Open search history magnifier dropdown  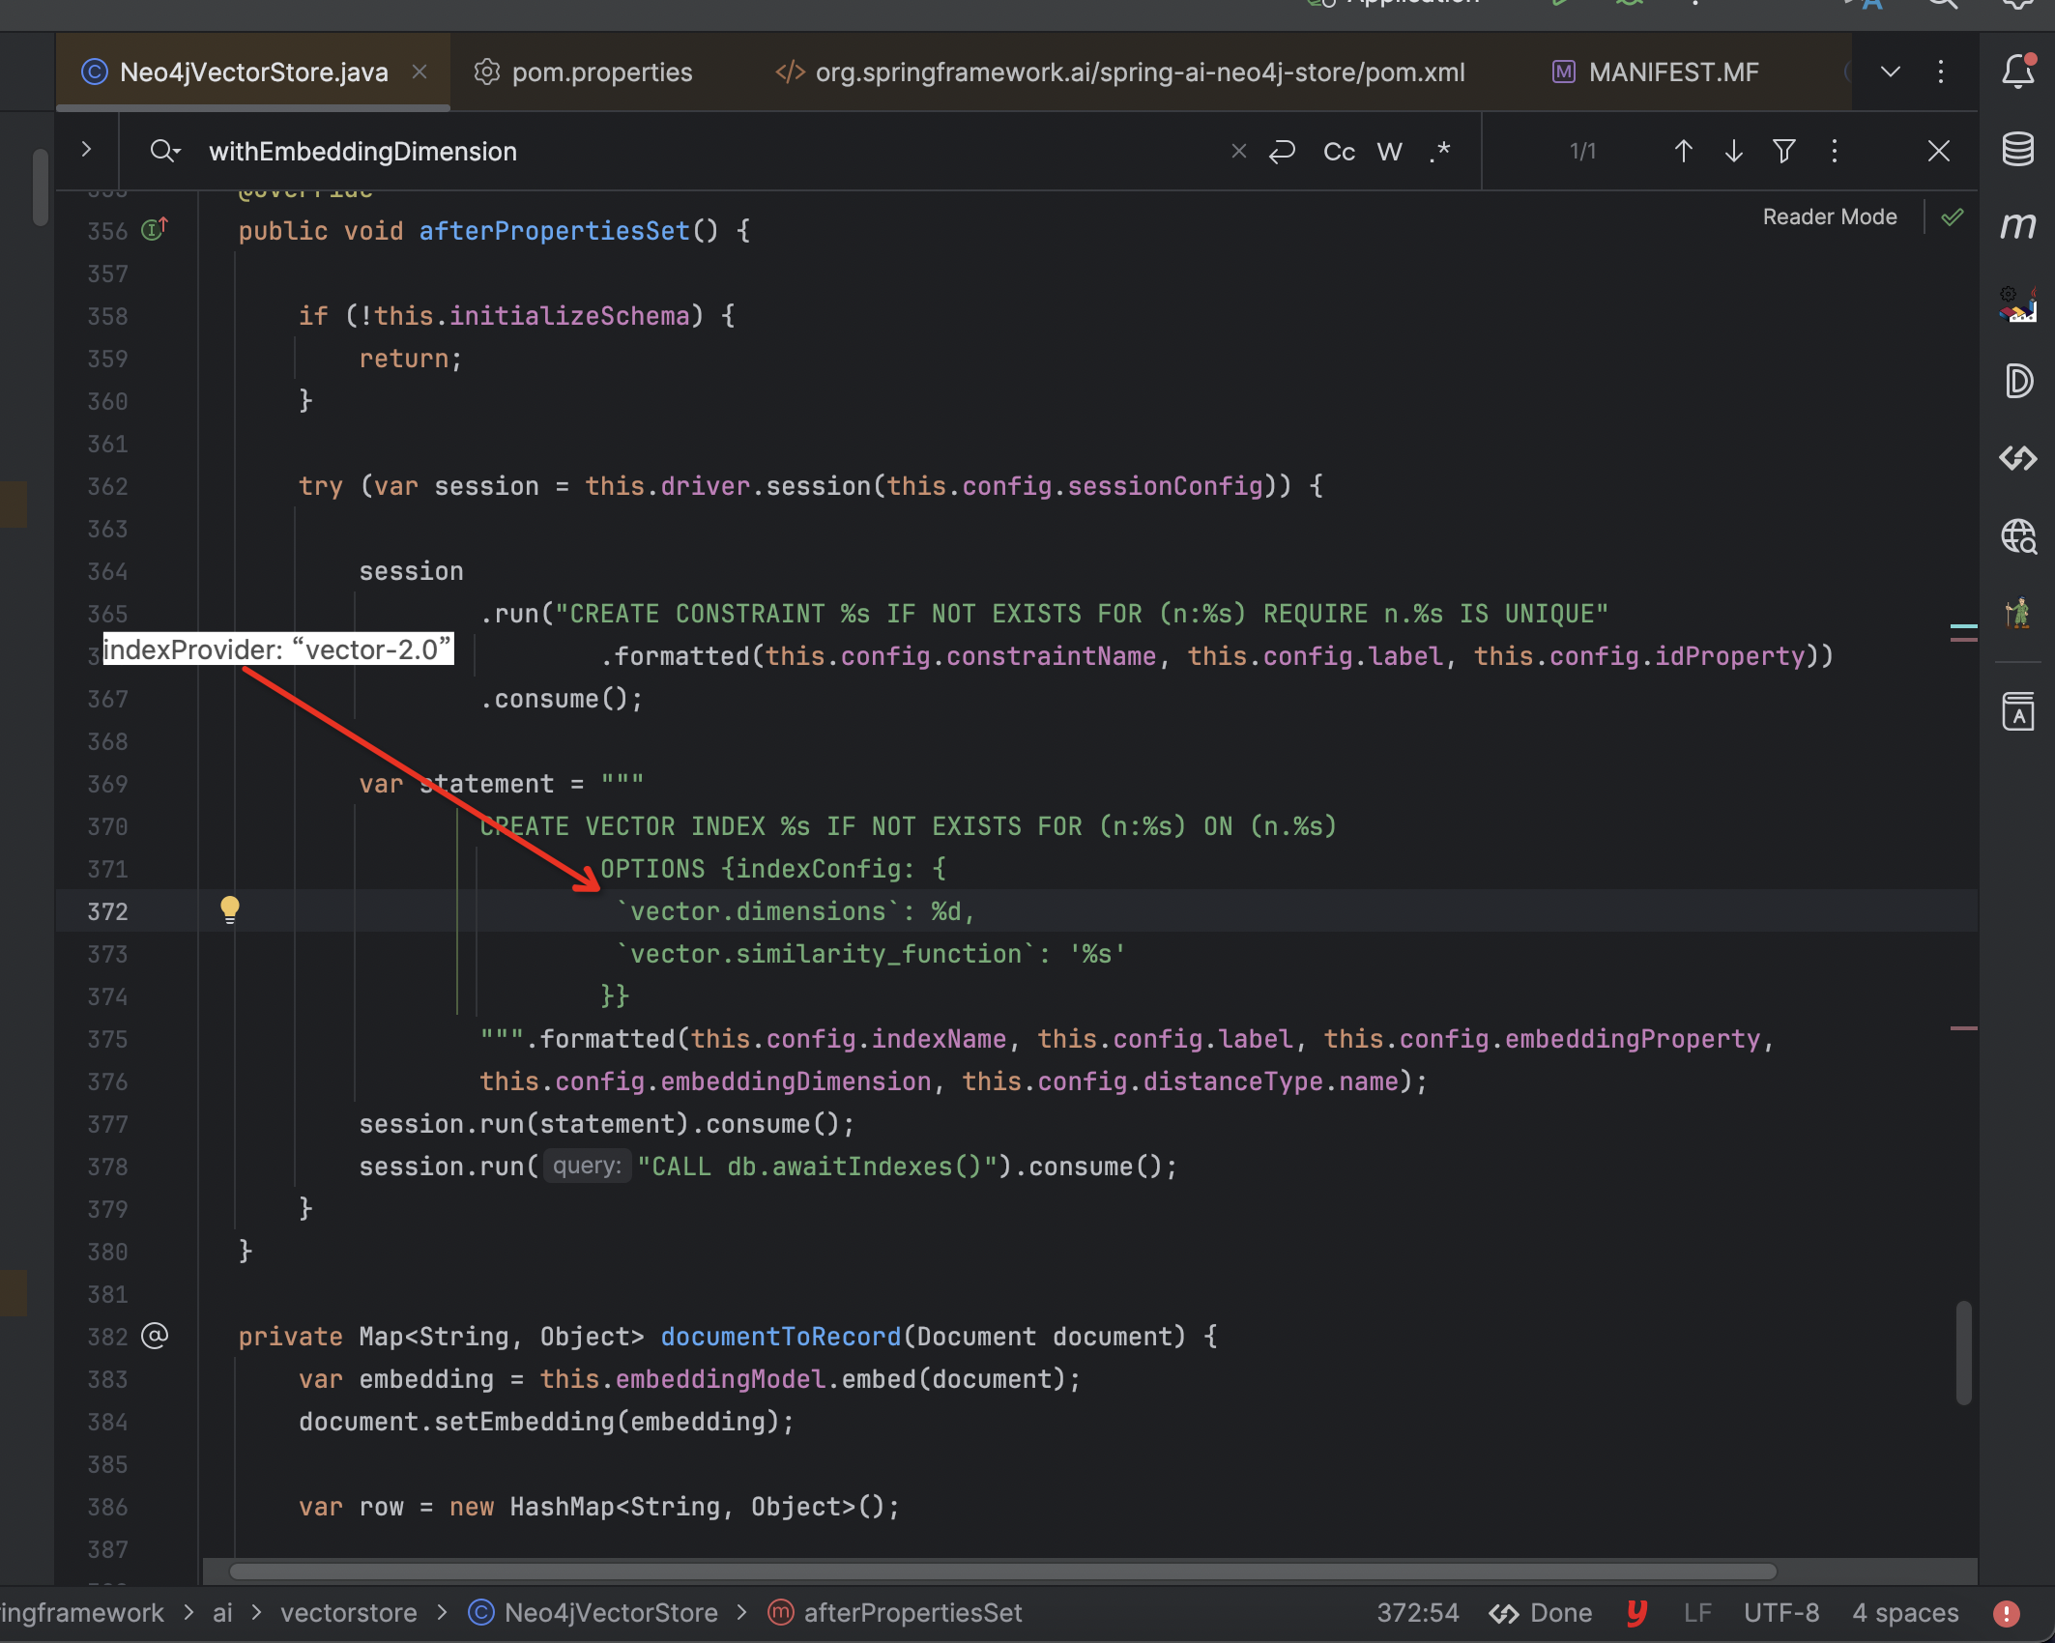(x=165, y=151)
